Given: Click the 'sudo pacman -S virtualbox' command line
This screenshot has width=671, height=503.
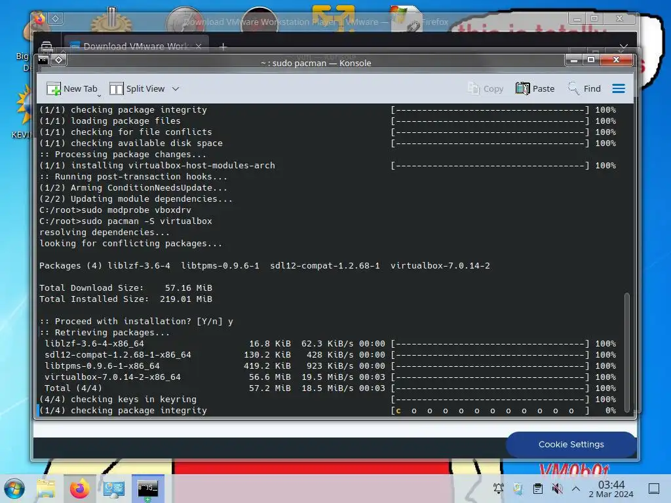Looking at the screenshot, I should click(126, 221).
